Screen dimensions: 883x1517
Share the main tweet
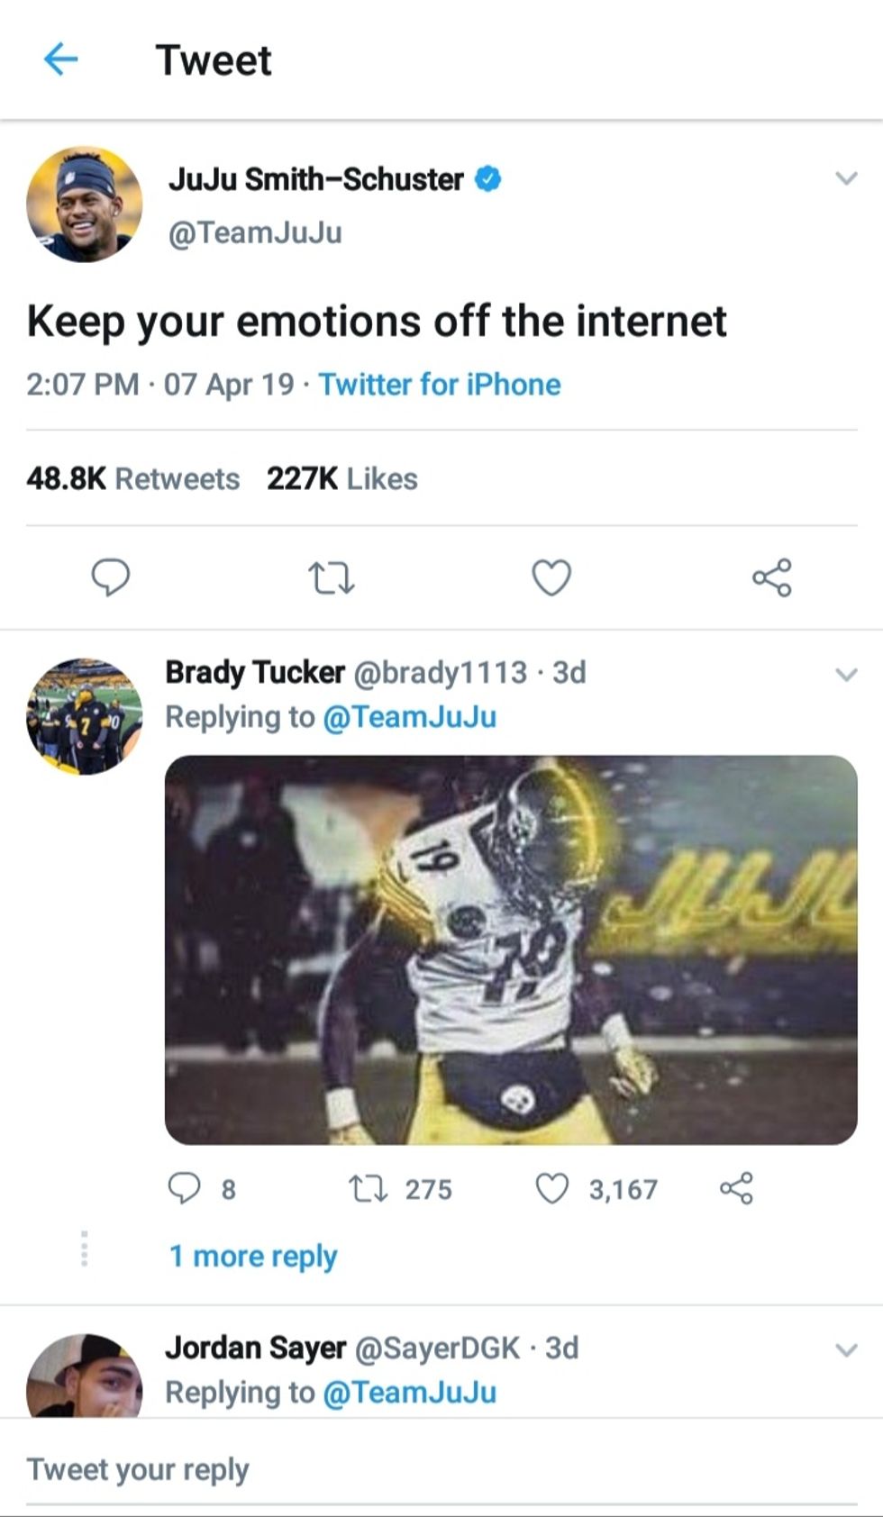pyautogui.click(x=772, y=577)
